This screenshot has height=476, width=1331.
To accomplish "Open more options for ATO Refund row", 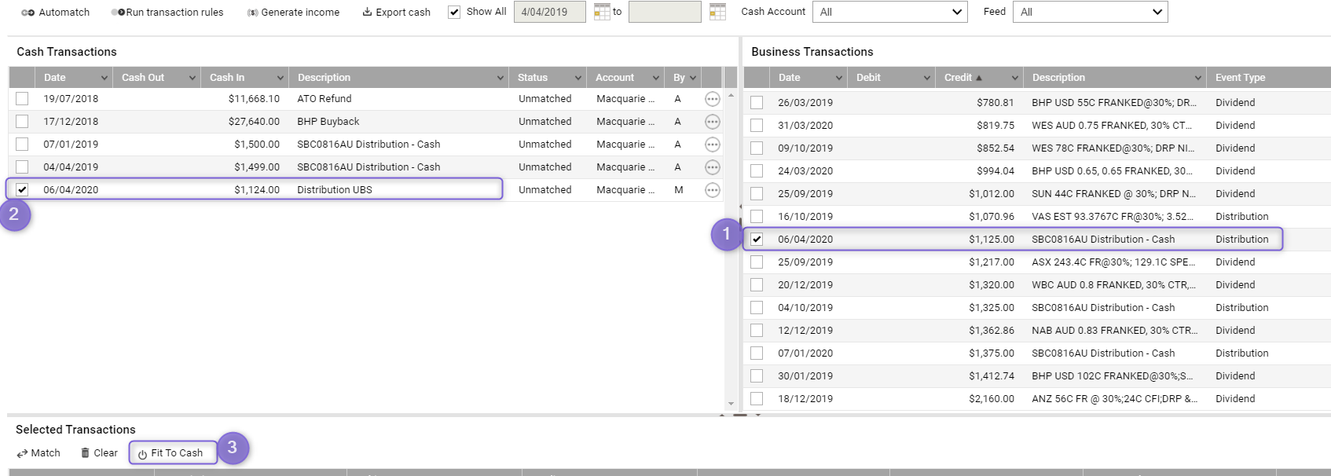I will pyautogui.click(x=713, y=99).
